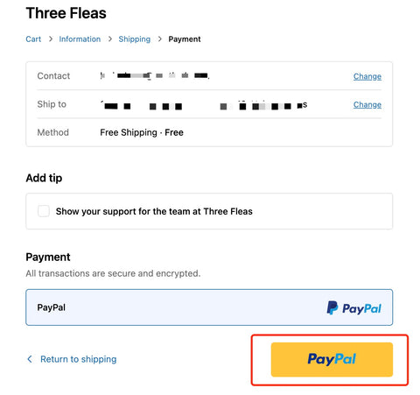The width and height of the screenshot is (420, 395).
Task: Pay with the yellow PayPal button
Action: (332, 359)
